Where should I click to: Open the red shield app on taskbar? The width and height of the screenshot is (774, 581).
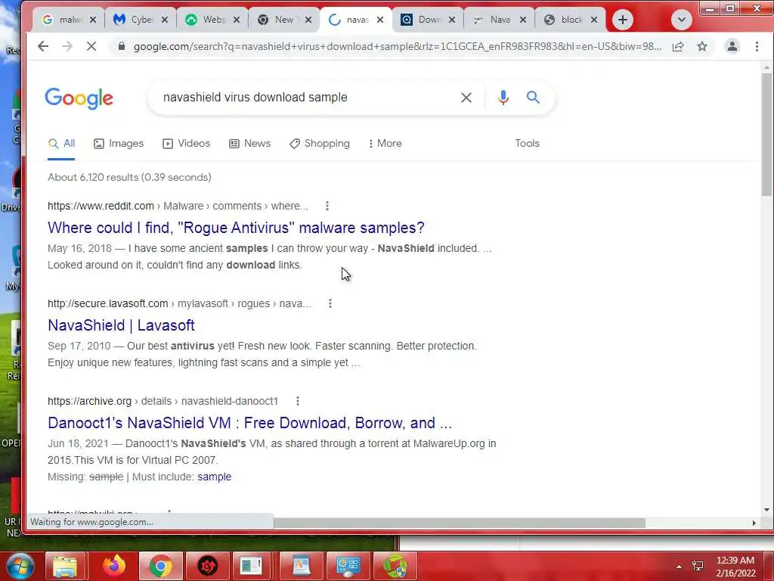click(x=208, y=566)
